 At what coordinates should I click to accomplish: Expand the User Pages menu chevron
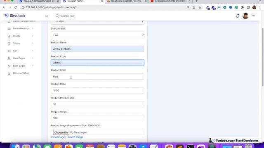(33, 58)
